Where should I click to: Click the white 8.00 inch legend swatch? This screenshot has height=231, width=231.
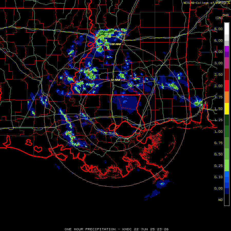[227, 28]
